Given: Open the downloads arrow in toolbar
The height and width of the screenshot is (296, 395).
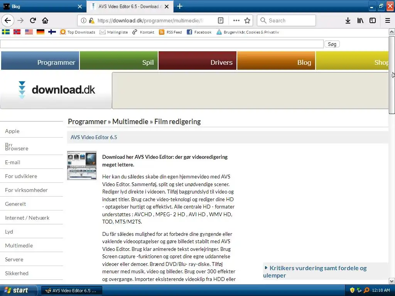Looking at the screenshot, I should point(348,20).
